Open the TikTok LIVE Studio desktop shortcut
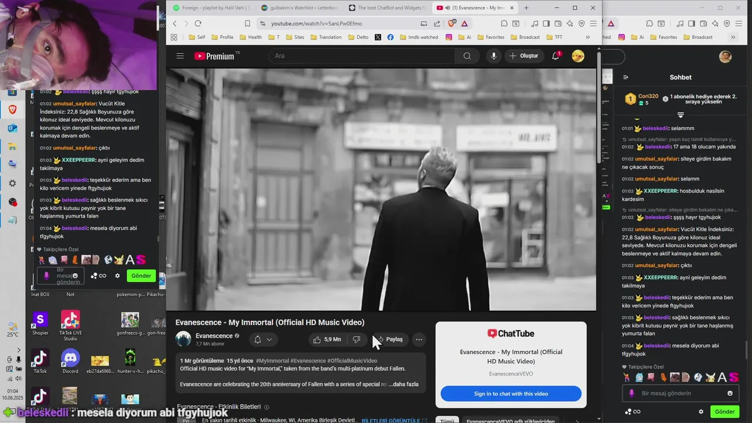This screenshot has width=752, height=423. click(70, 325)
